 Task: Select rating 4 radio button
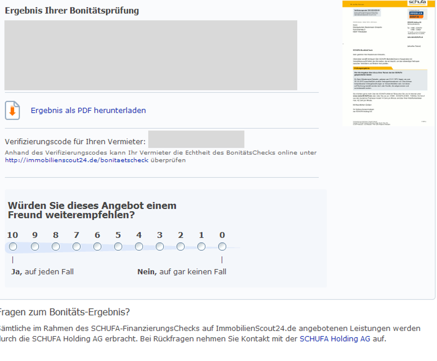pos(139,247)
